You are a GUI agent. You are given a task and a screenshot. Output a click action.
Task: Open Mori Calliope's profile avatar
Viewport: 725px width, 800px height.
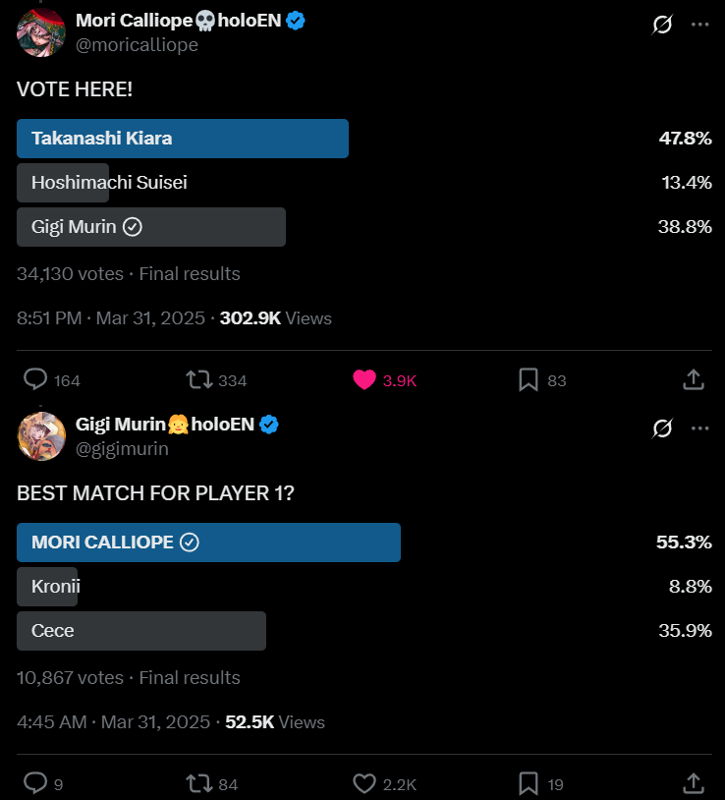click(x=40, y=32)
